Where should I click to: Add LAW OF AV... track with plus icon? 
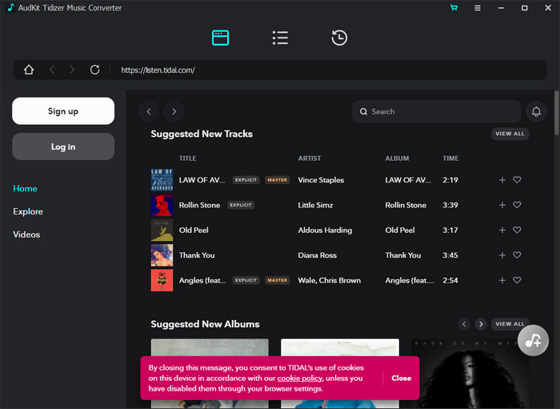click(502, 180)
